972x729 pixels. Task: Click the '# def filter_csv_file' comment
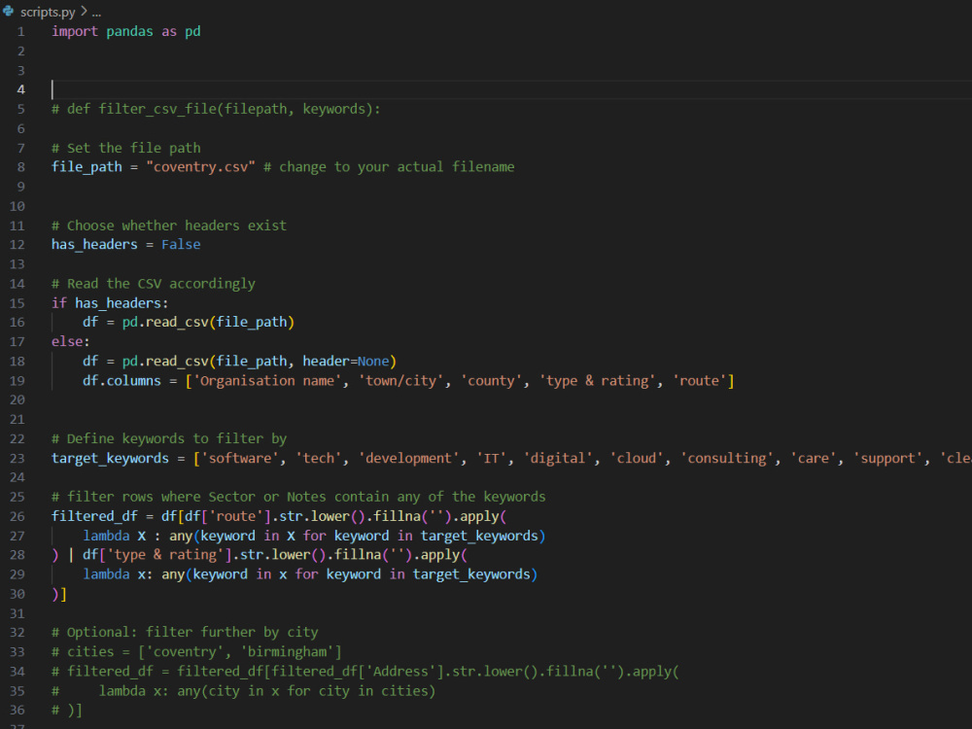pos(216,109)
